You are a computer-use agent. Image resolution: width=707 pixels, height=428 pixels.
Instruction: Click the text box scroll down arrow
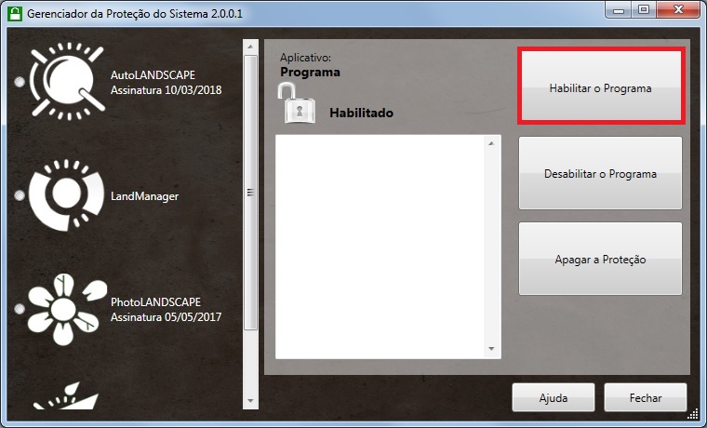[492, 349]
